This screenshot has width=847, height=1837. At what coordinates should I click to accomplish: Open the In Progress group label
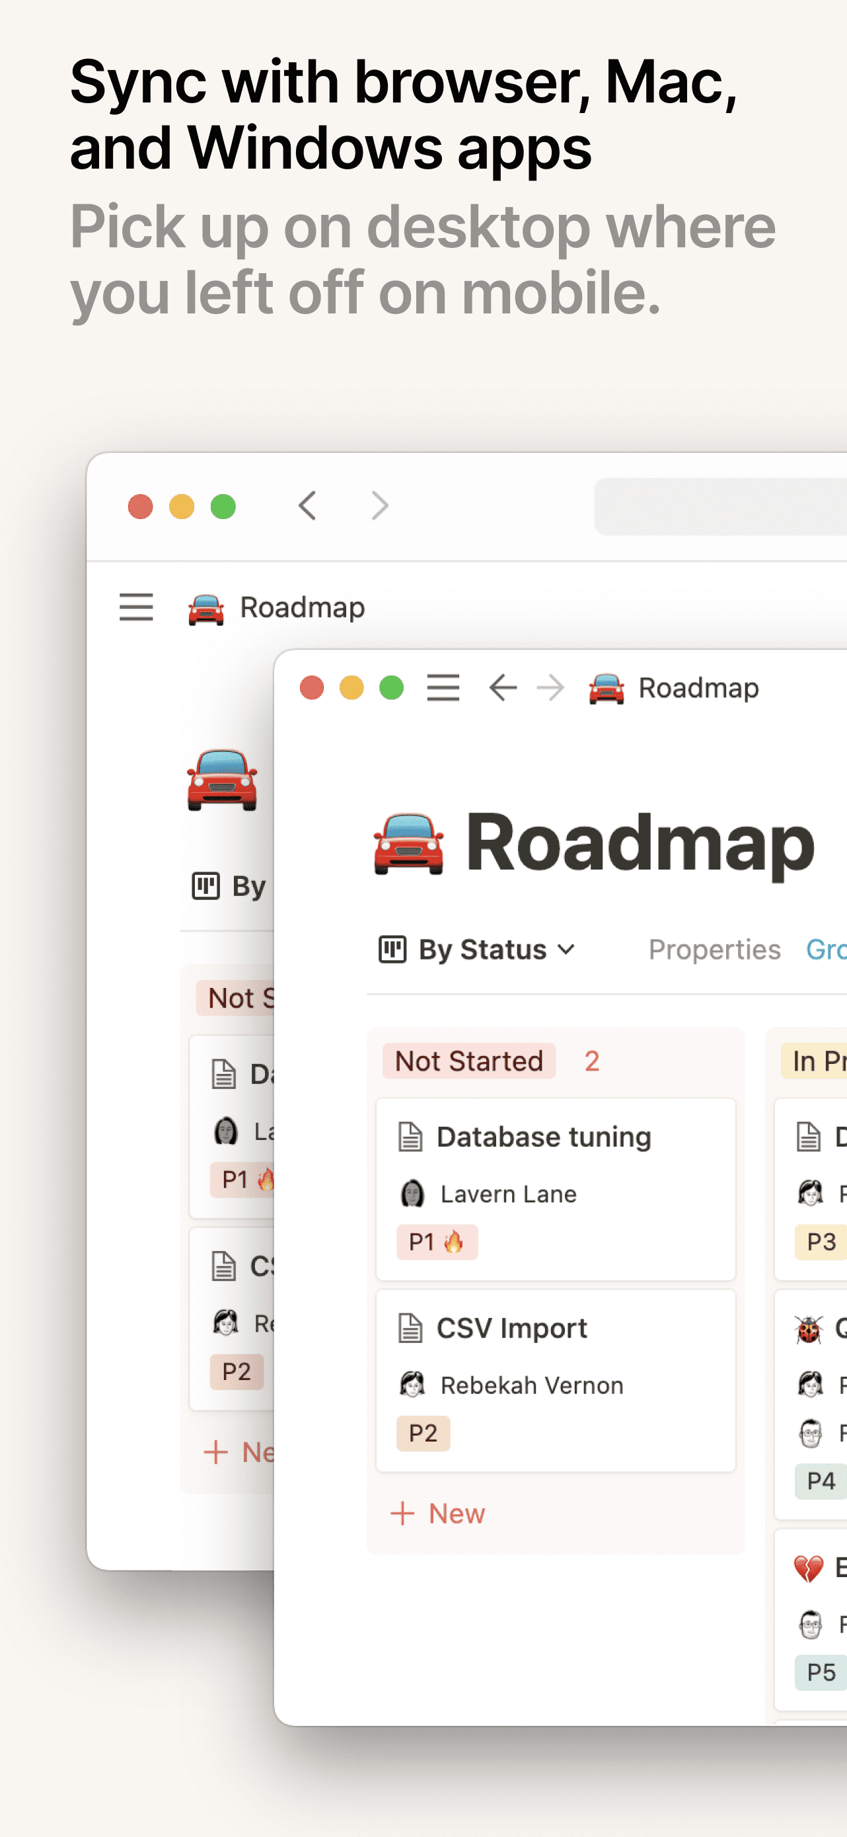[x=814, y=1061]
